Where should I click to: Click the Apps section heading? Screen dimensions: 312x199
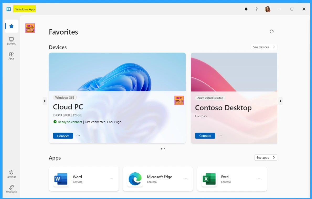coord(55,158)
